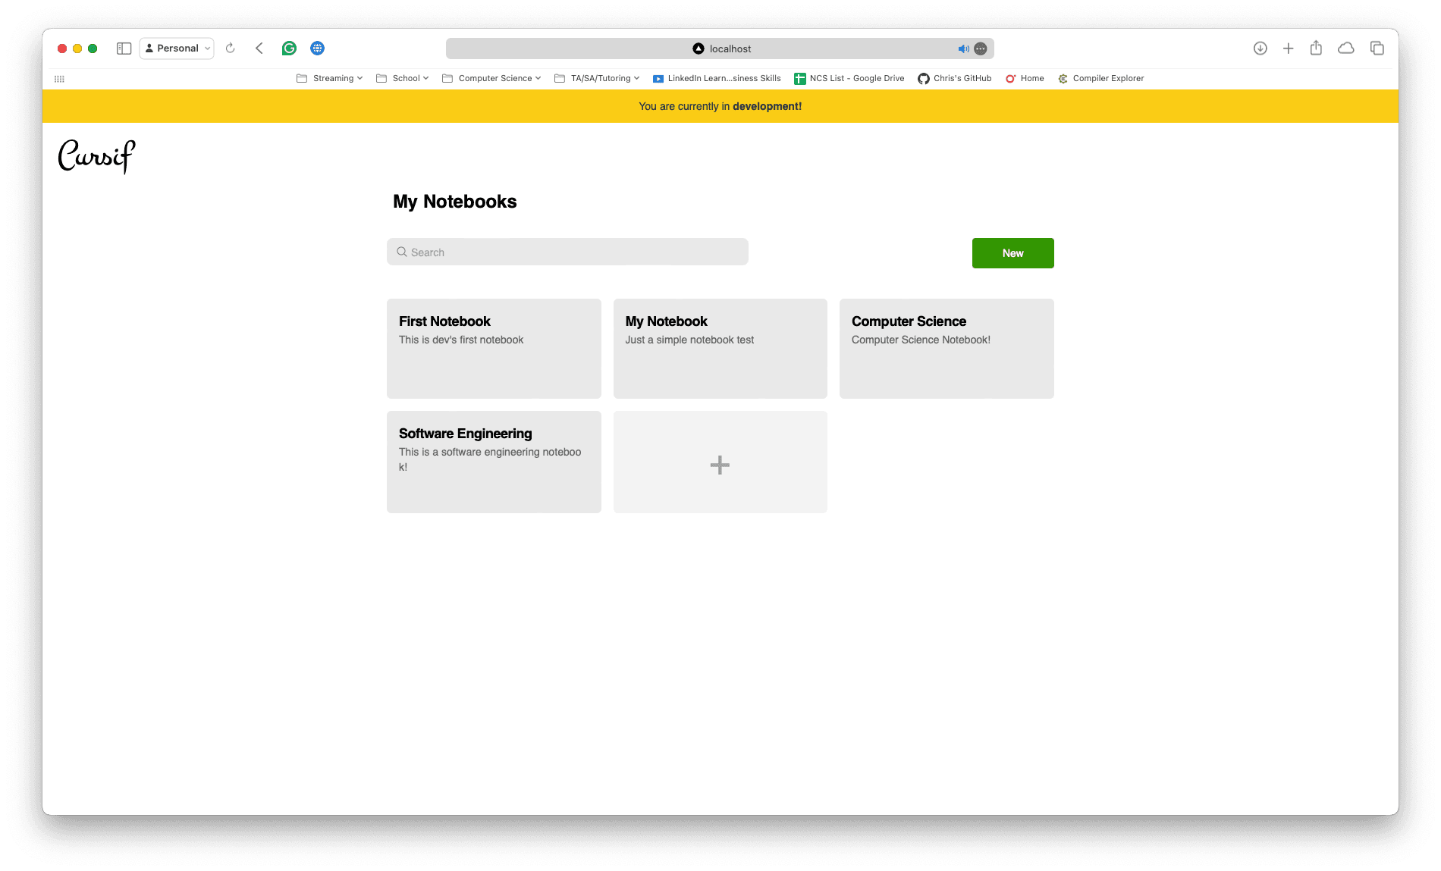The height and width of the screenshot is (871, 1441).
Task: Open the First Notebook card
Action: pyautogui.click(x=494, y=349)
